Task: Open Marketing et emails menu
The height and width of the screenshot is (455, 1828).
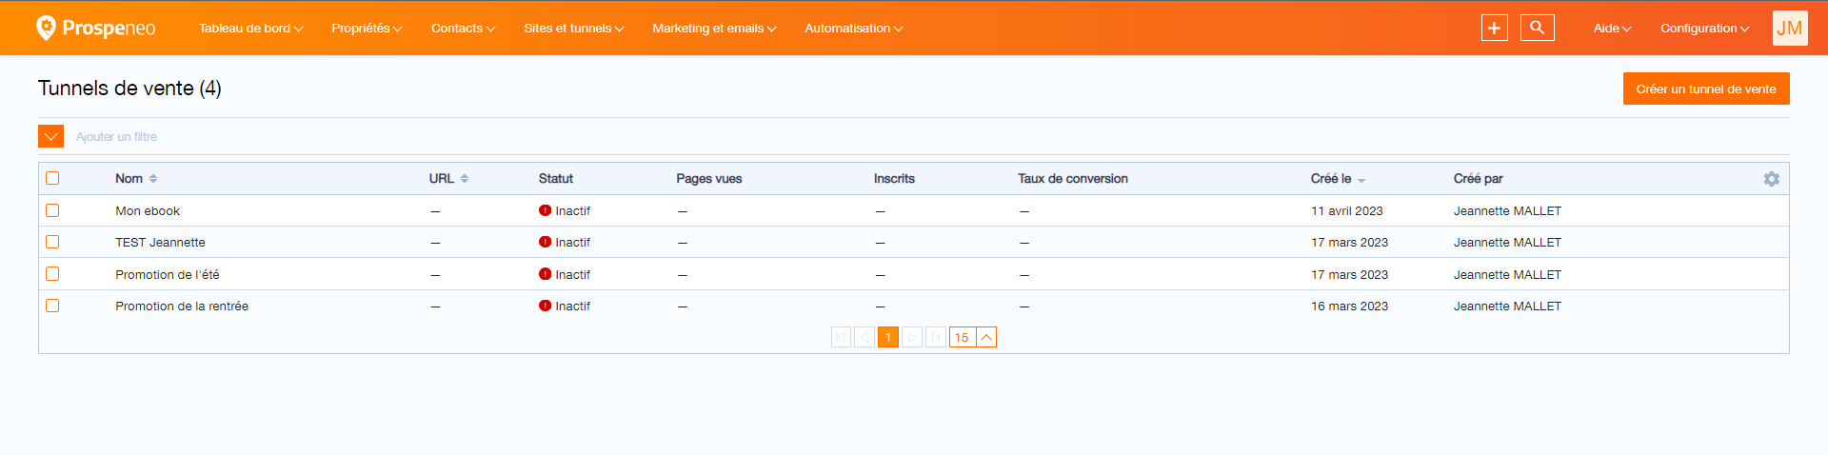Action: [x=714, y=29]
